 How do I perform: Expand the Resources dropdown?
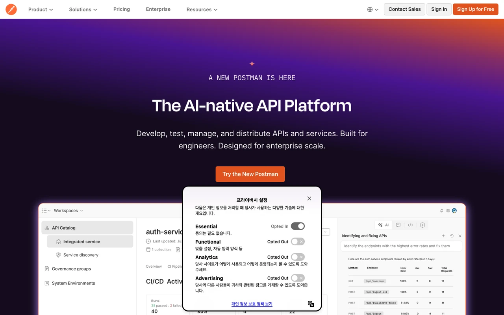(202, 9)
